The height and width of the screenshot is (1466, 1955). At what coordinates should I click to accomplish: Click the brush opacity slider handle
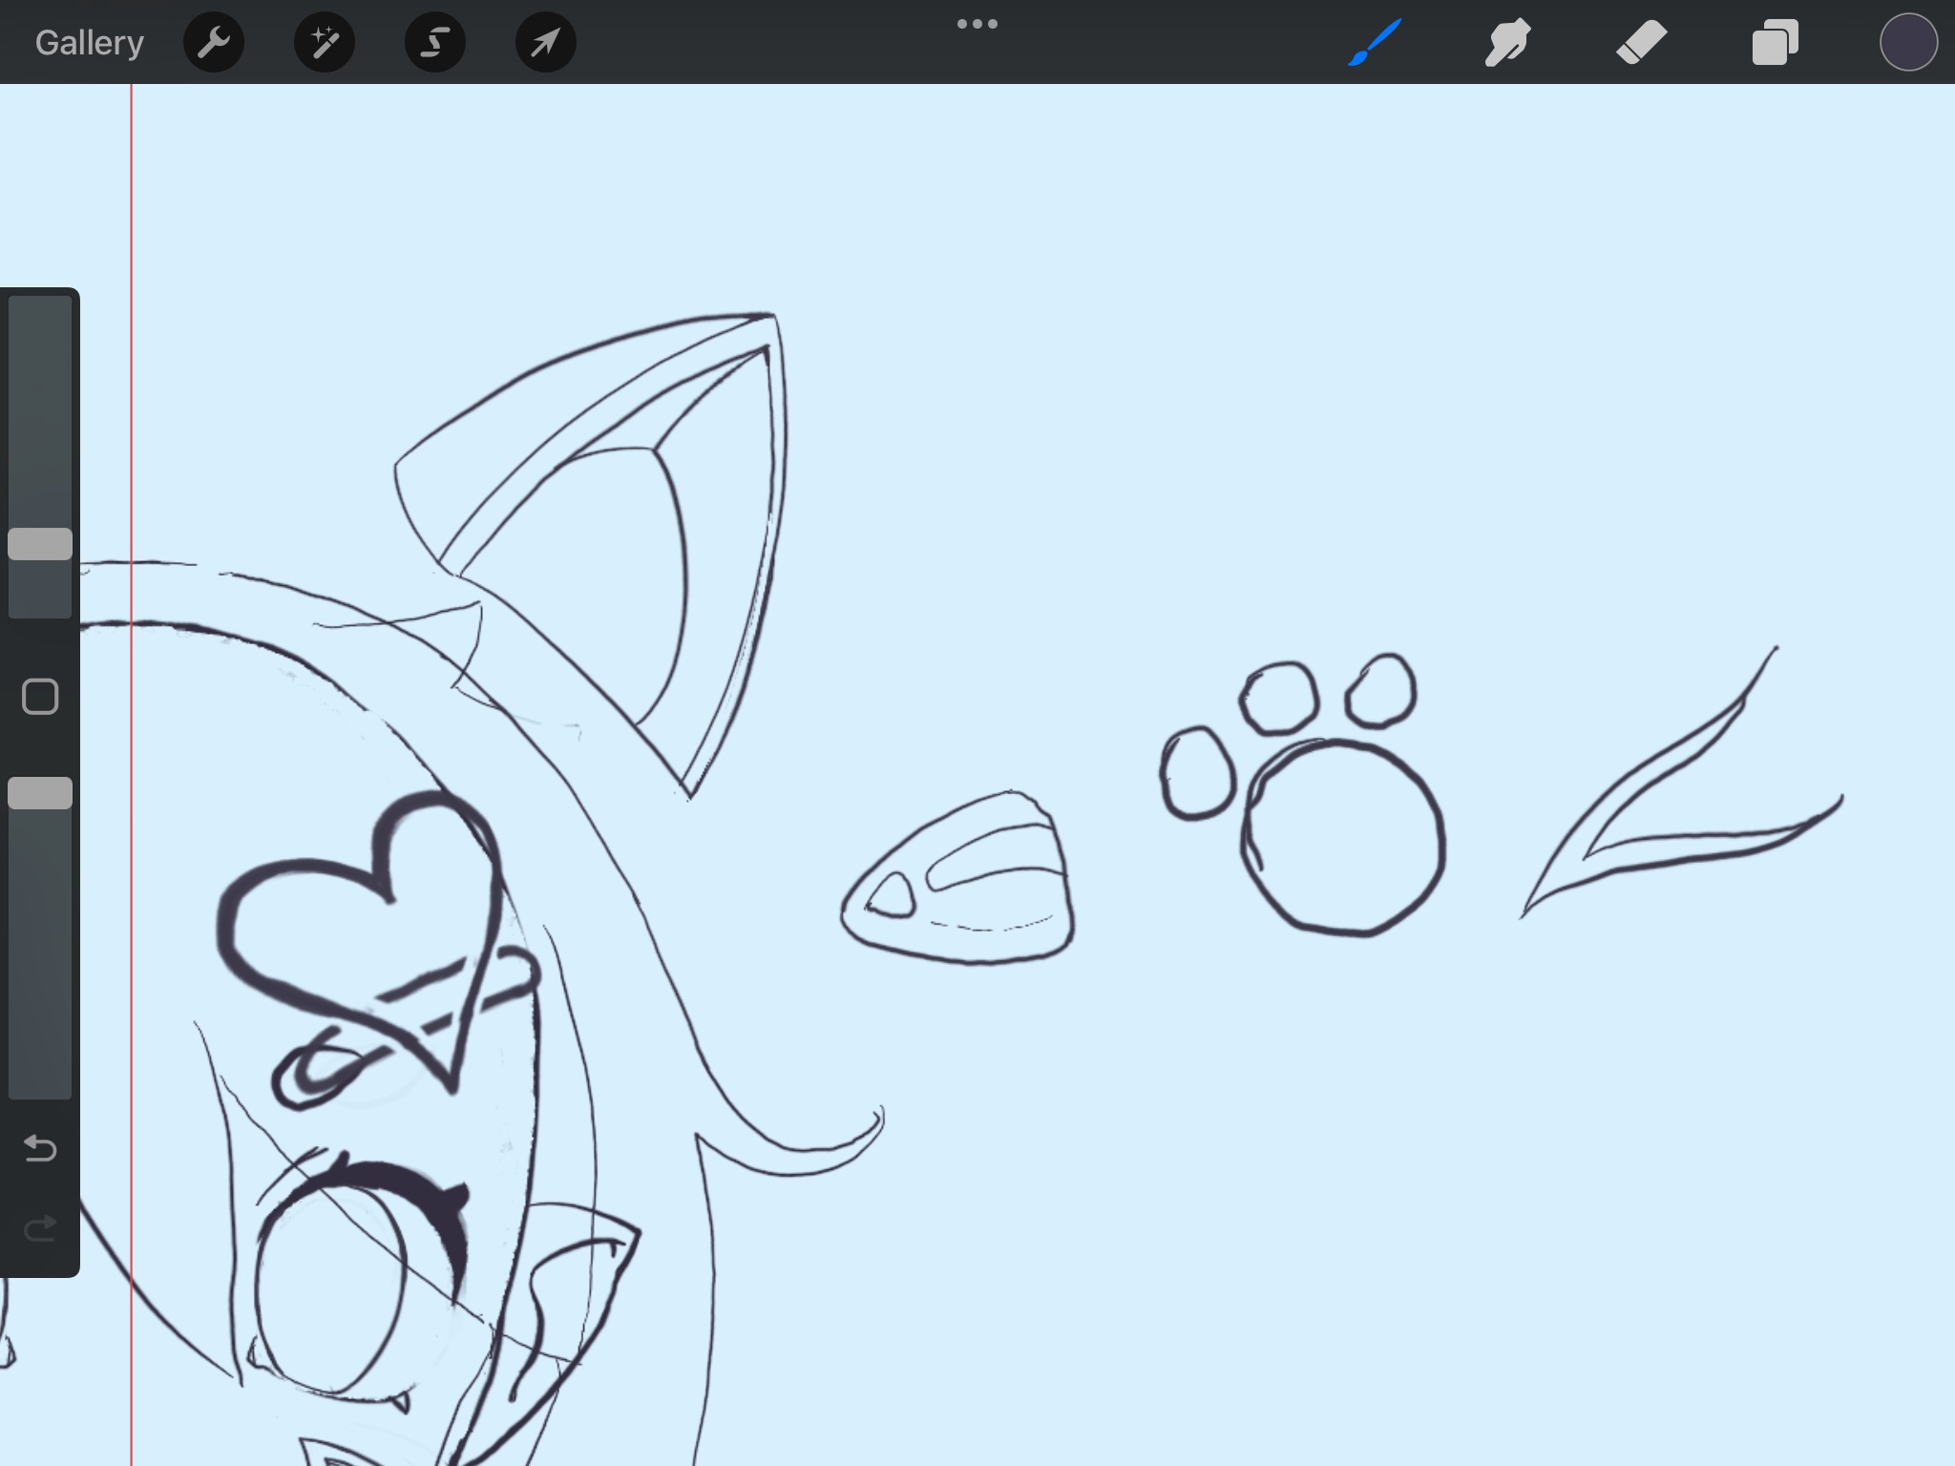tap(40, 793)
